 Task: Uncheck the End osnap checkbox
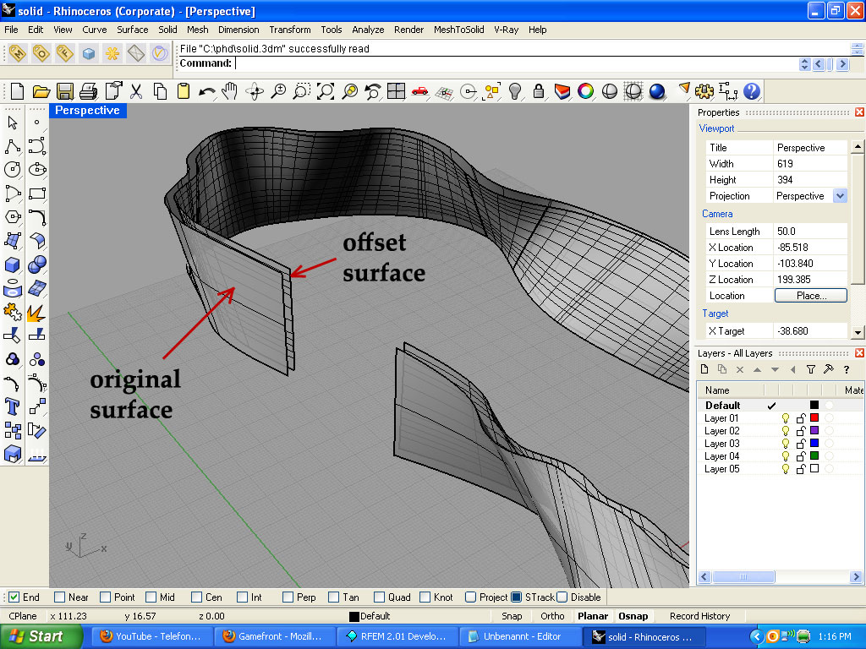(14, 597)
